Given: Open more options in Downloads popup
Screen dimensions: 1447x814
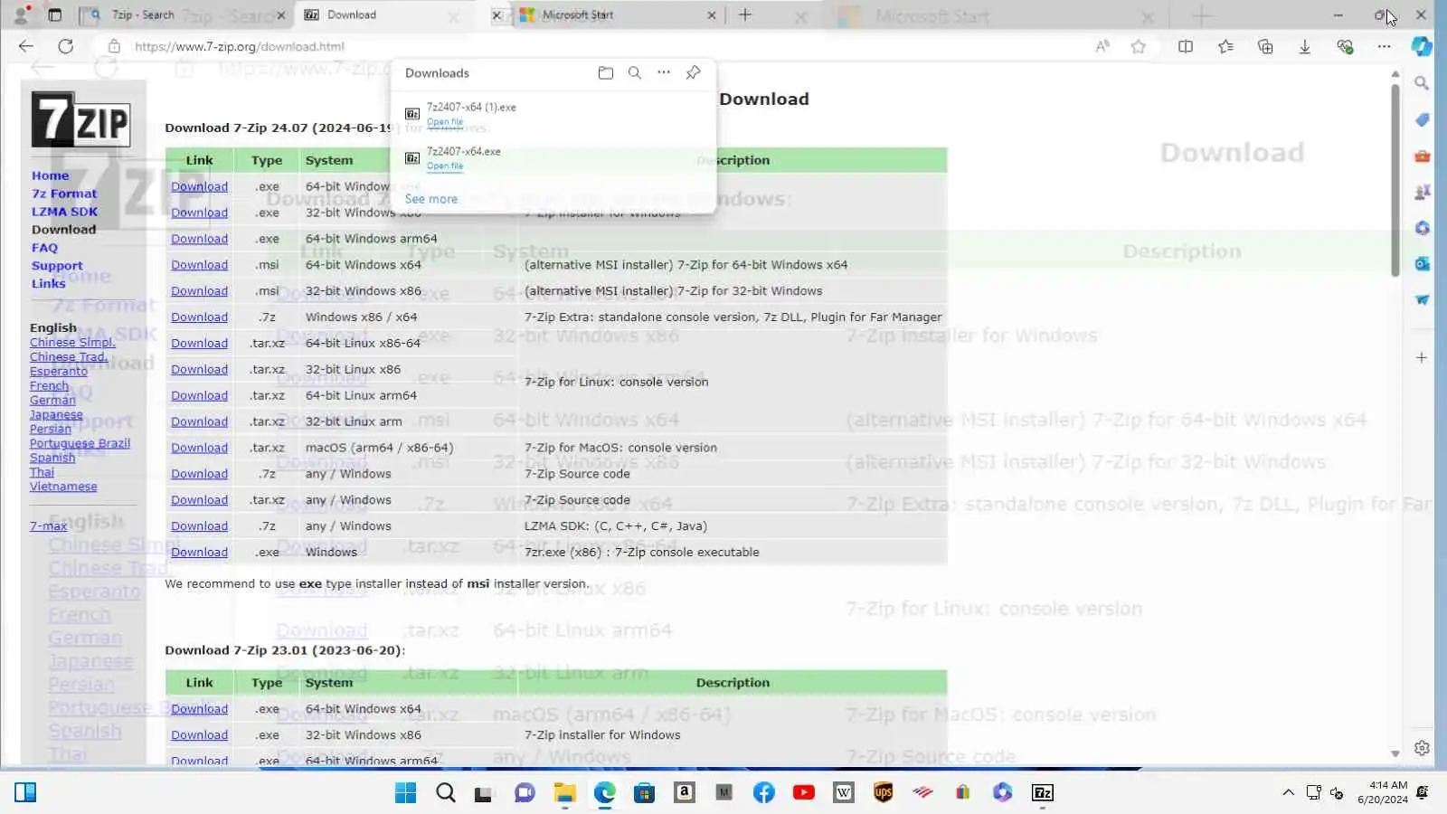Looking at the screenshot, I should pyautogui.click(x=664, y=72).
